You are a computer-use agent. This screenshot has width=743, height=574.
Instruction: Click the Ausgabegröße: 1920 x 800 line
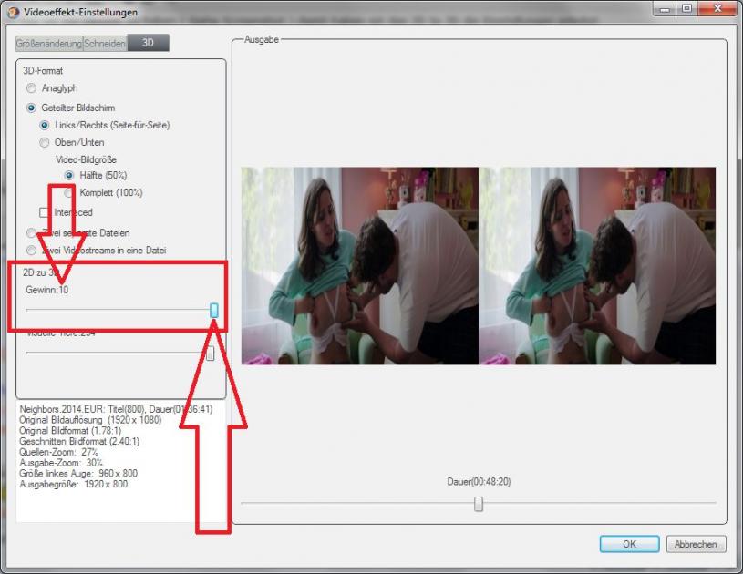tap(74, 484)
